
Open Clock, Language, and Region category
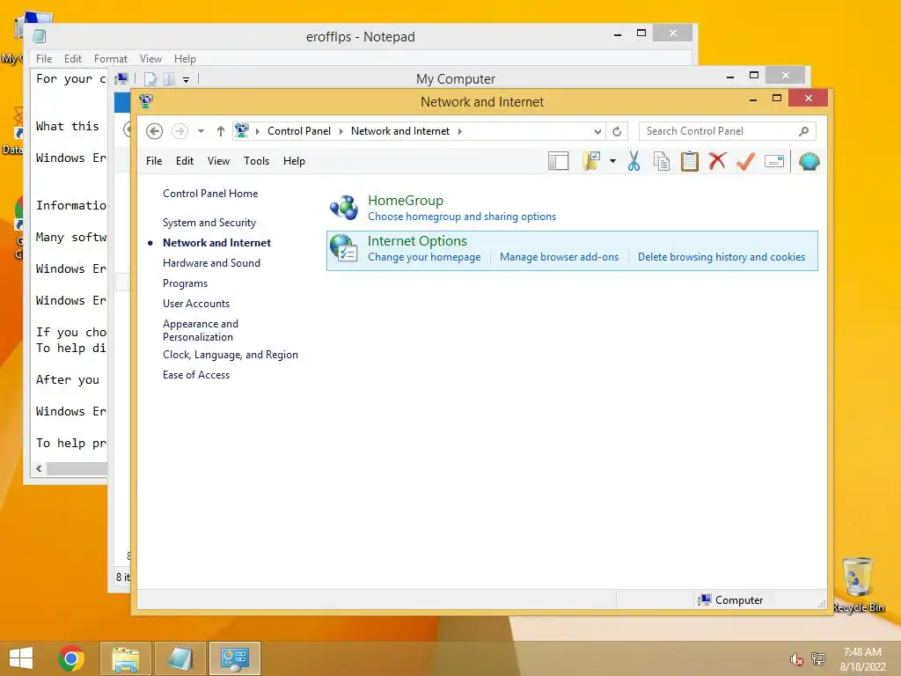coord(231,355)
